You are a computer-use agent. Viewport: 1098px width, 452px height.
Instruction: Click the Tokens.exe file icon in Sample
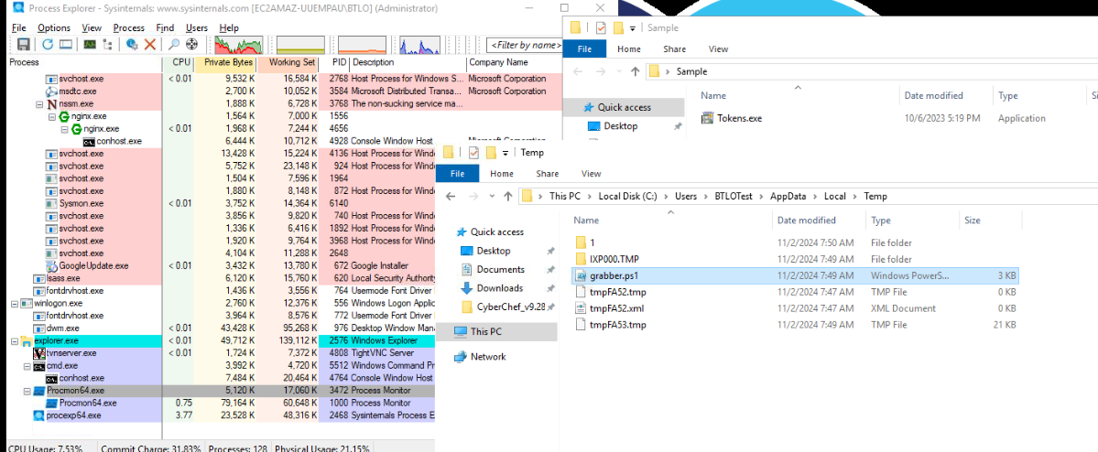[x=707, y=118]
